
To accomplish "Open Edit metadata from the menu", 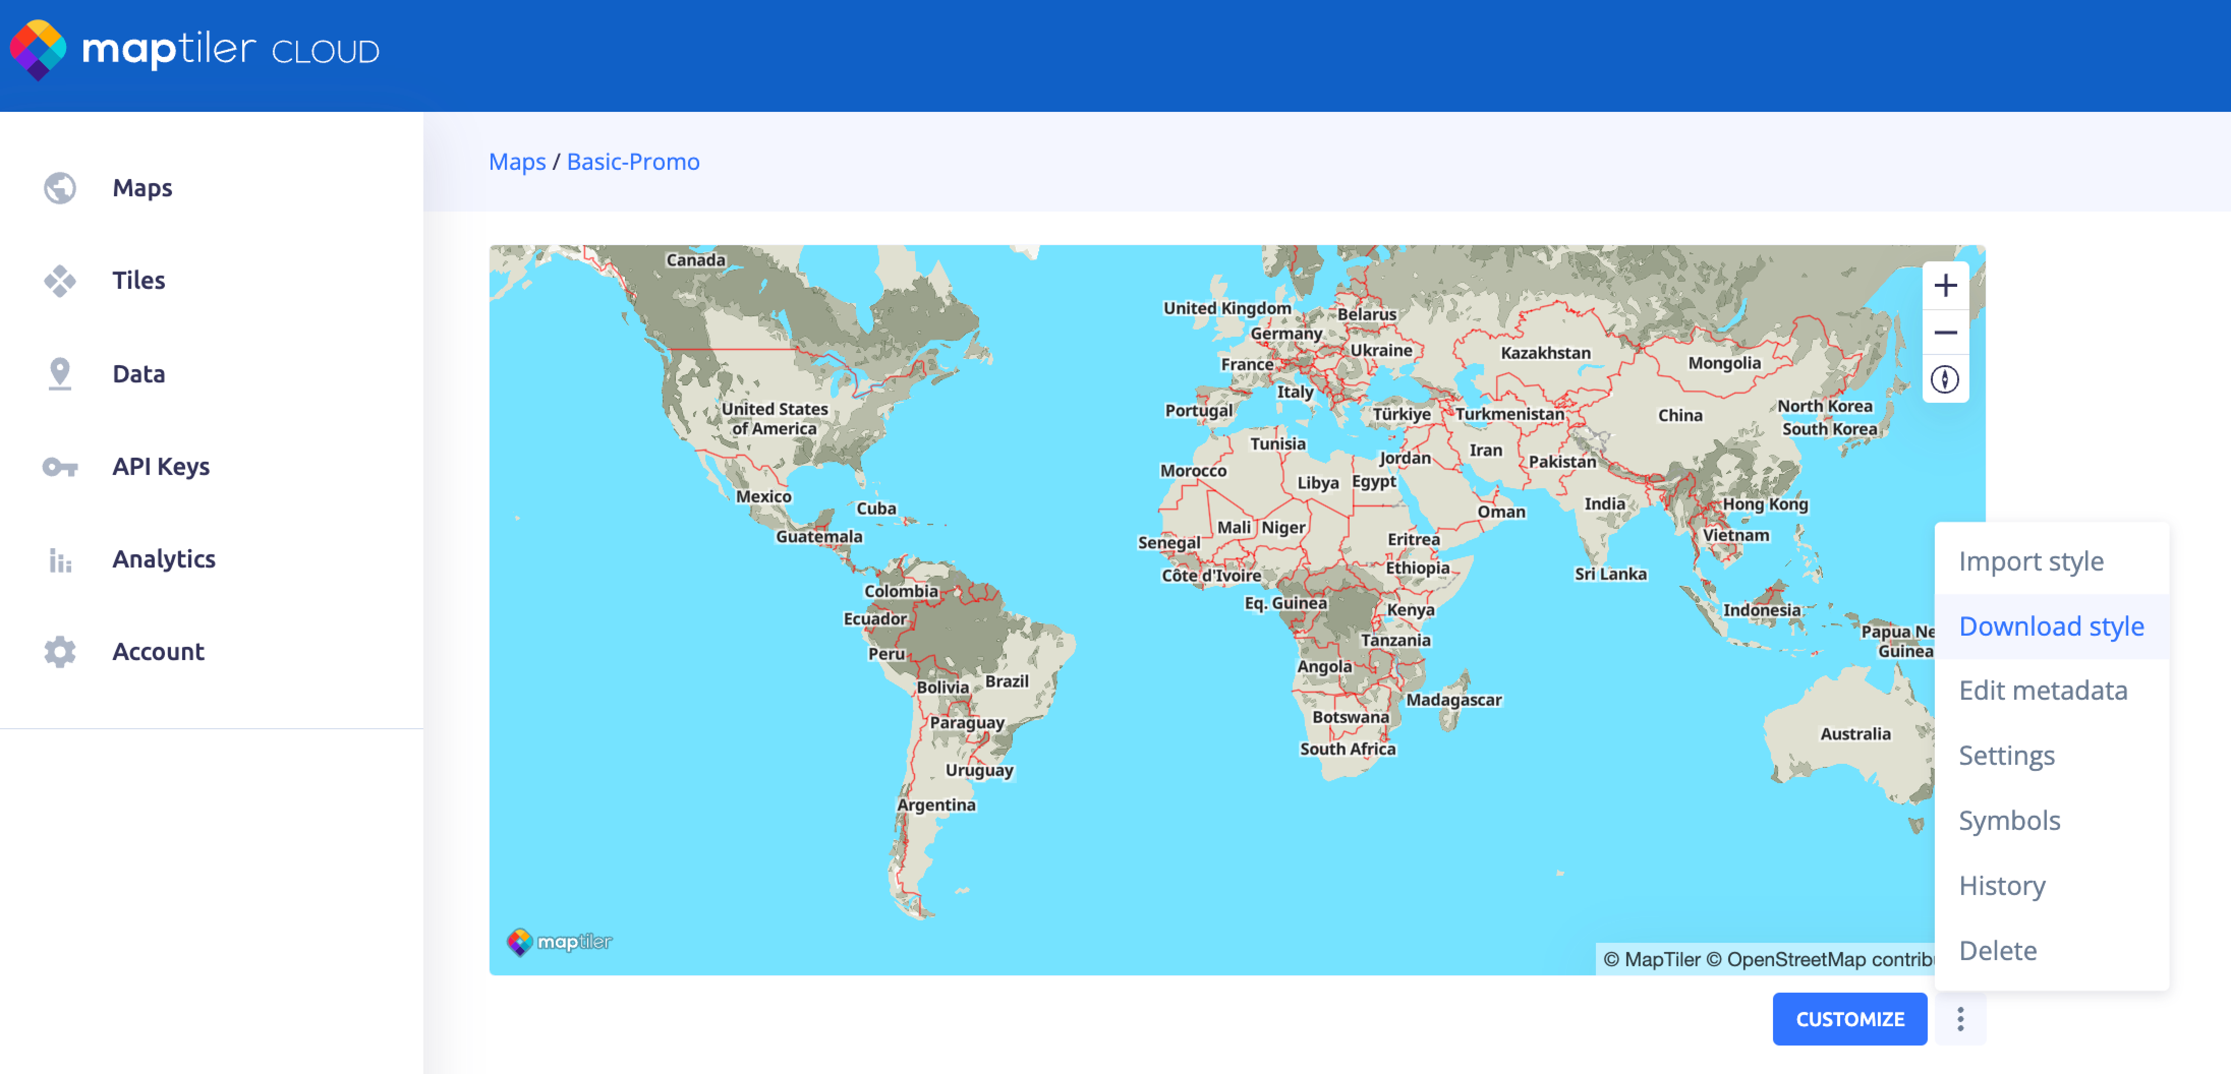I will (x=2042, y=691).
